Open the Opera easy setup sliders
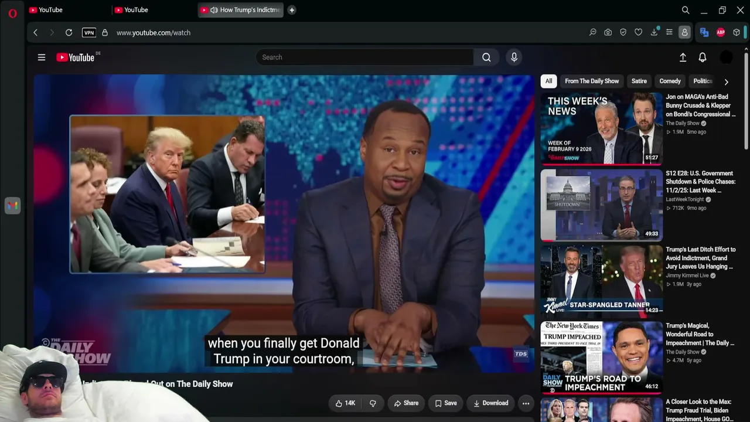Screen dimensions: 750x422 tap(669, 33)
